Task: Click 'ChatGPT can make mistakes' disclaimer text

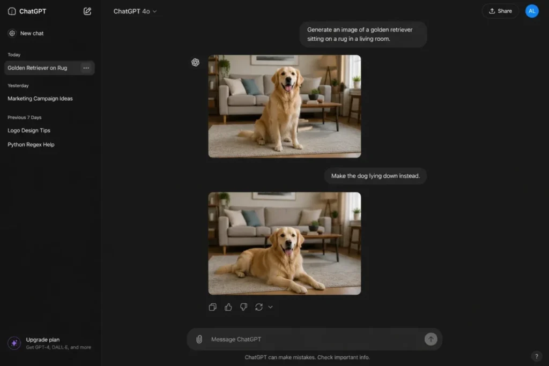Action: click(x=307, y=357)
